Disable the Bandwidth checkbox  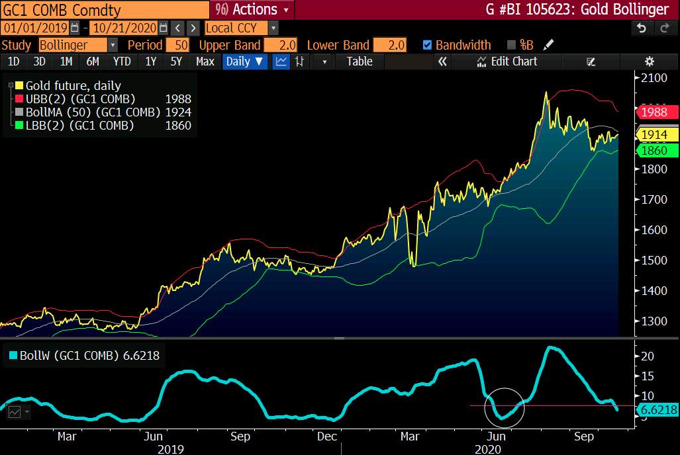coord(427,45)
